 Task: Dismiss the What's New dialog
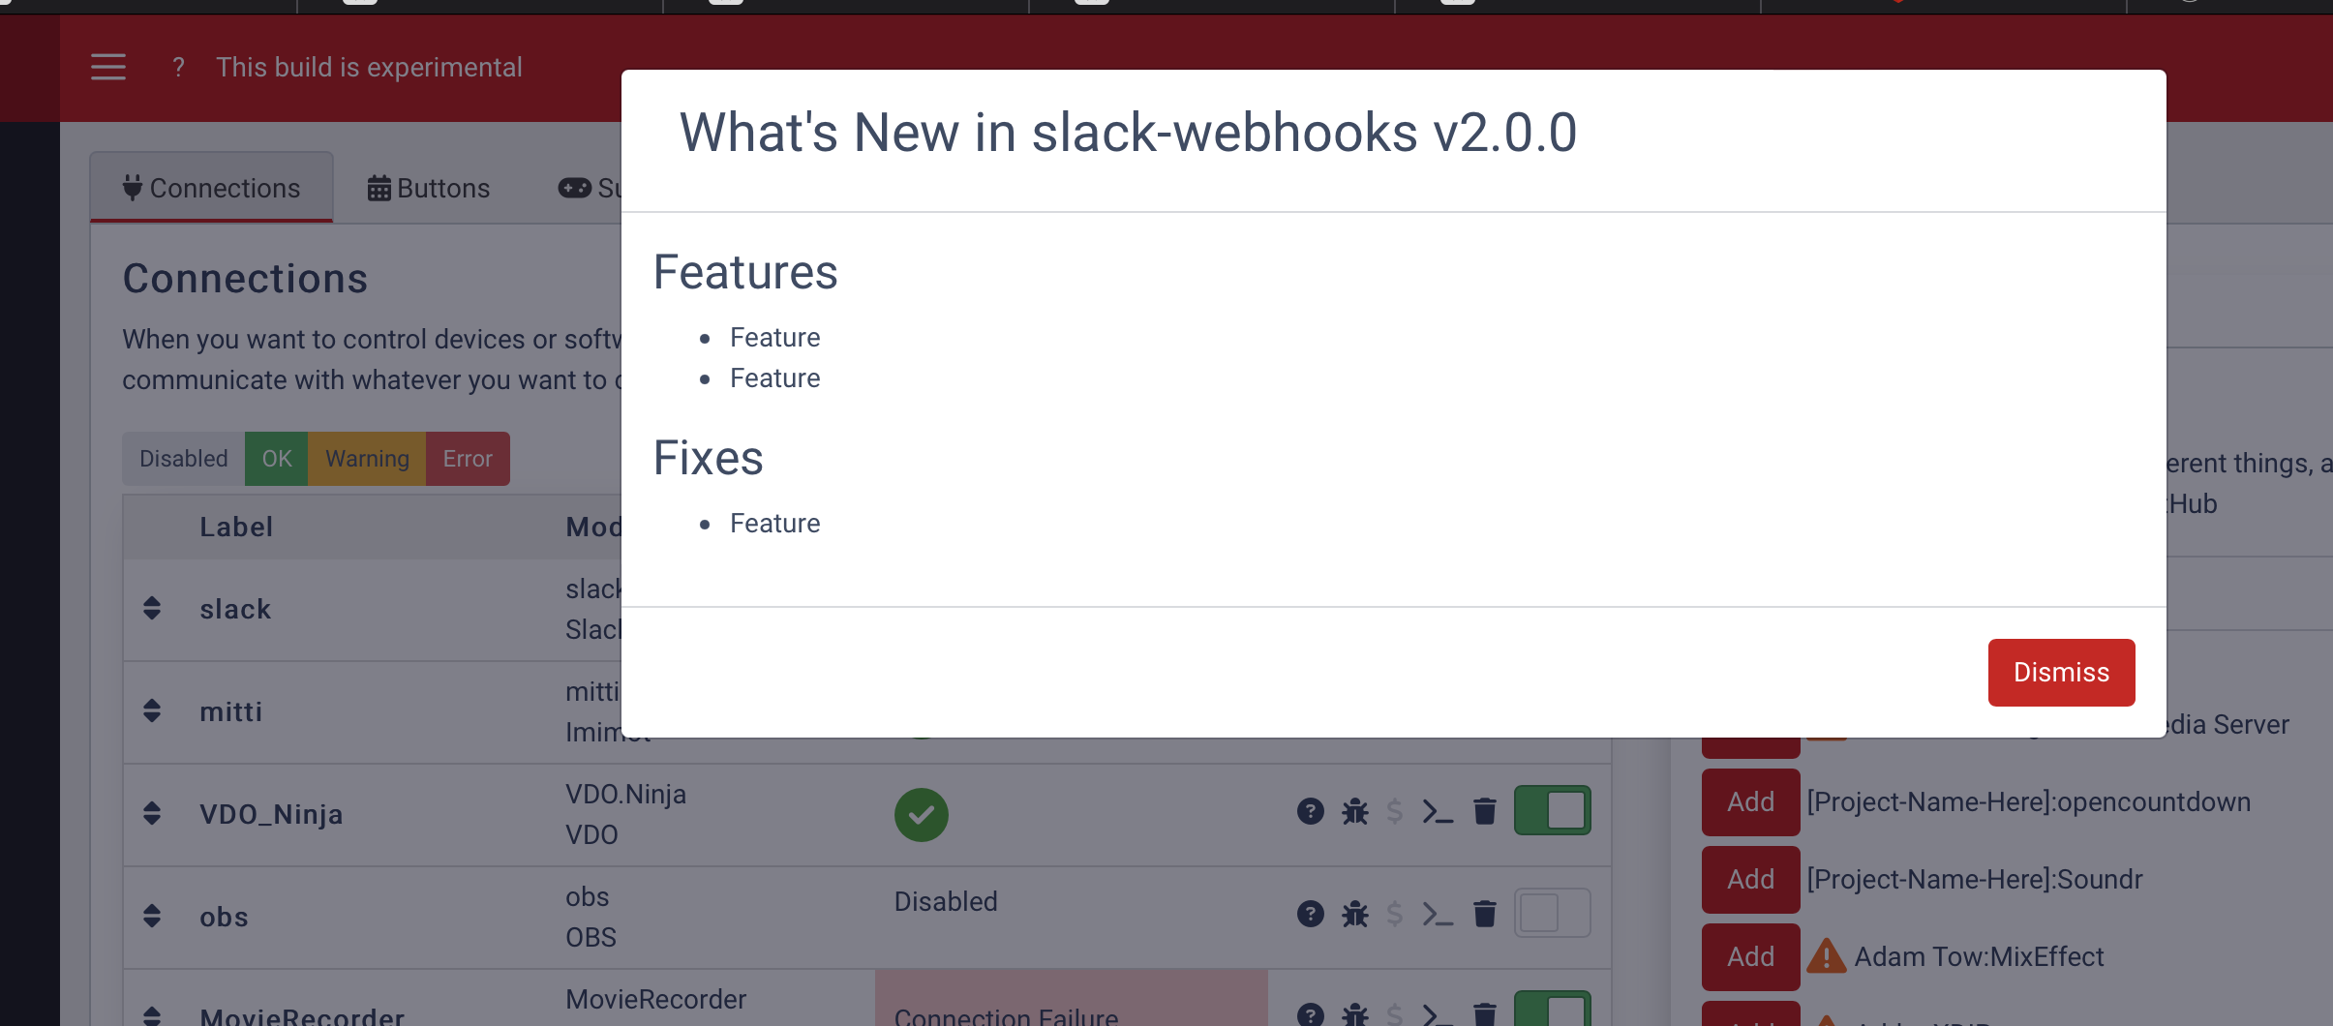2060,672
